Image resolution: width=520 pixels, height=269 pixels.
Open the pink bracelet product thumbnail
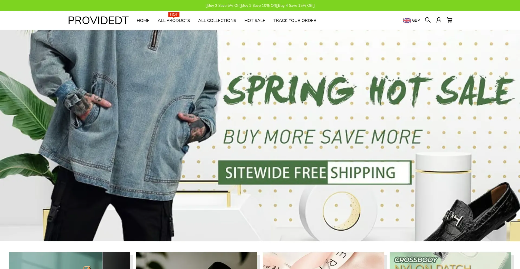coord(323,261)
